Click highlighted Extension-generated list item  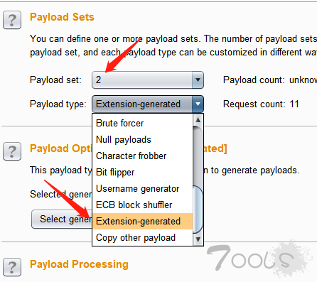tap(142, 222)
